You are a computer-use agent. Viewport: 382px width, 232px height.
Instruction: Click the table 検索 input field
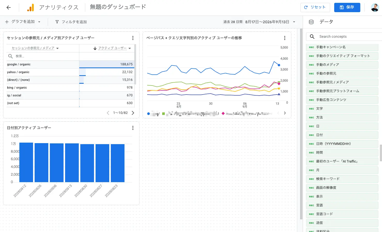point(43,56)
